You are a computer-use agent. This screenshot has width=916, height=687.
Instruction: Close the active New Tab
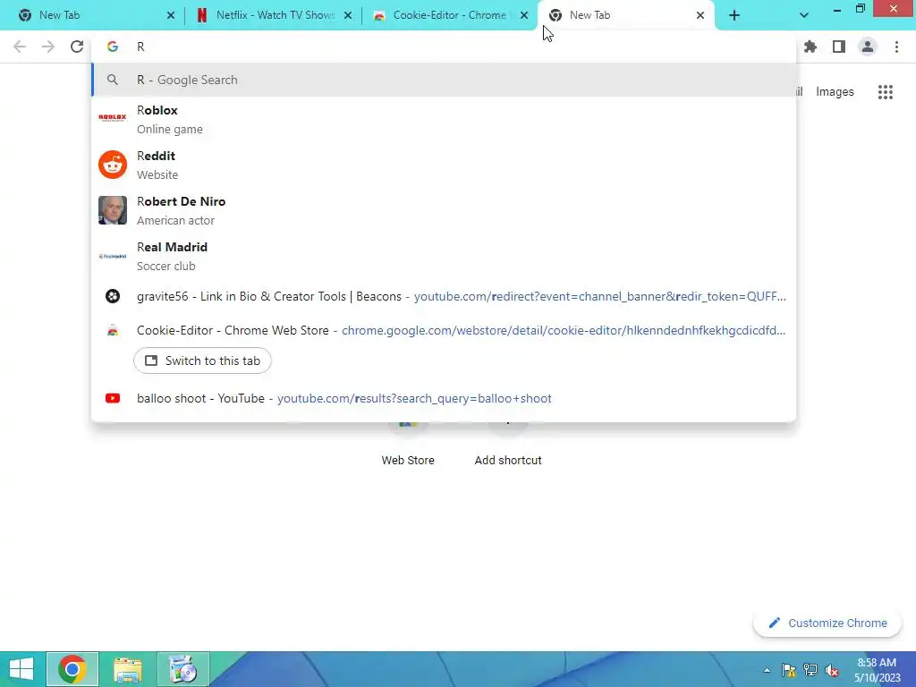[x=700, y=16]
